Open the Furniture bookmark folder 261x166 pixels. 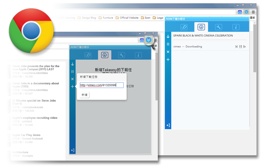(106, 17)
